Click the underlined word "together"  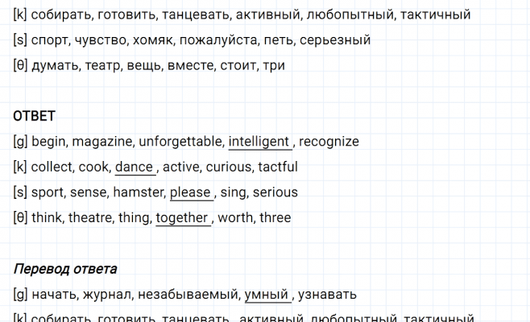coord(182,218)
